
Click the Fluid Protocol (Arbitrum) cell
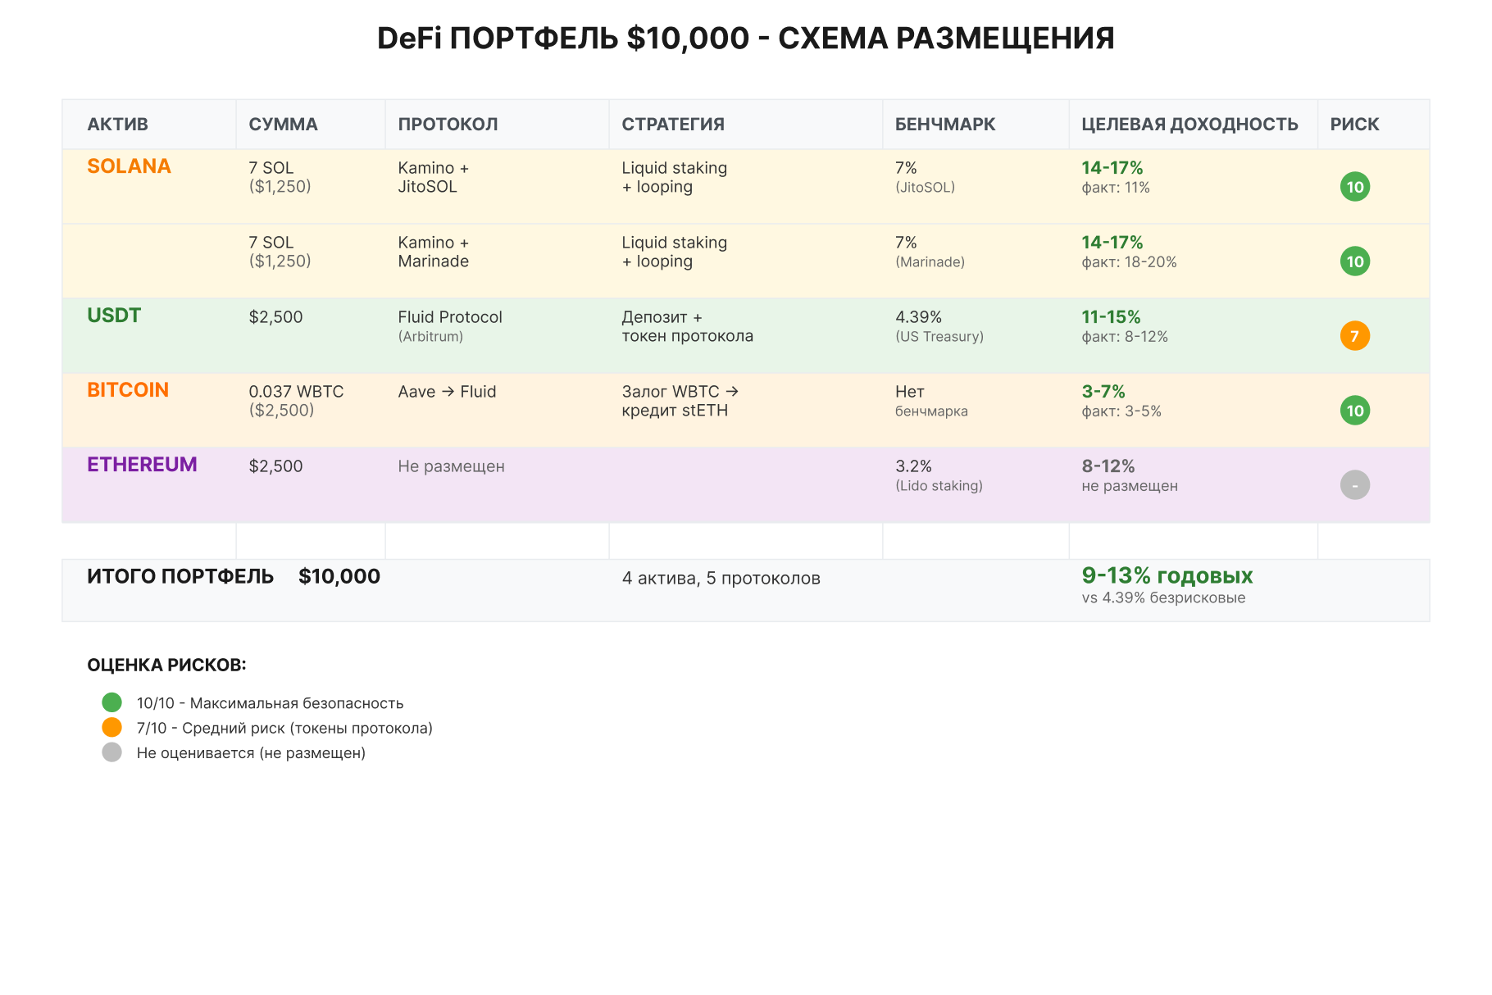tap(450, 326)
